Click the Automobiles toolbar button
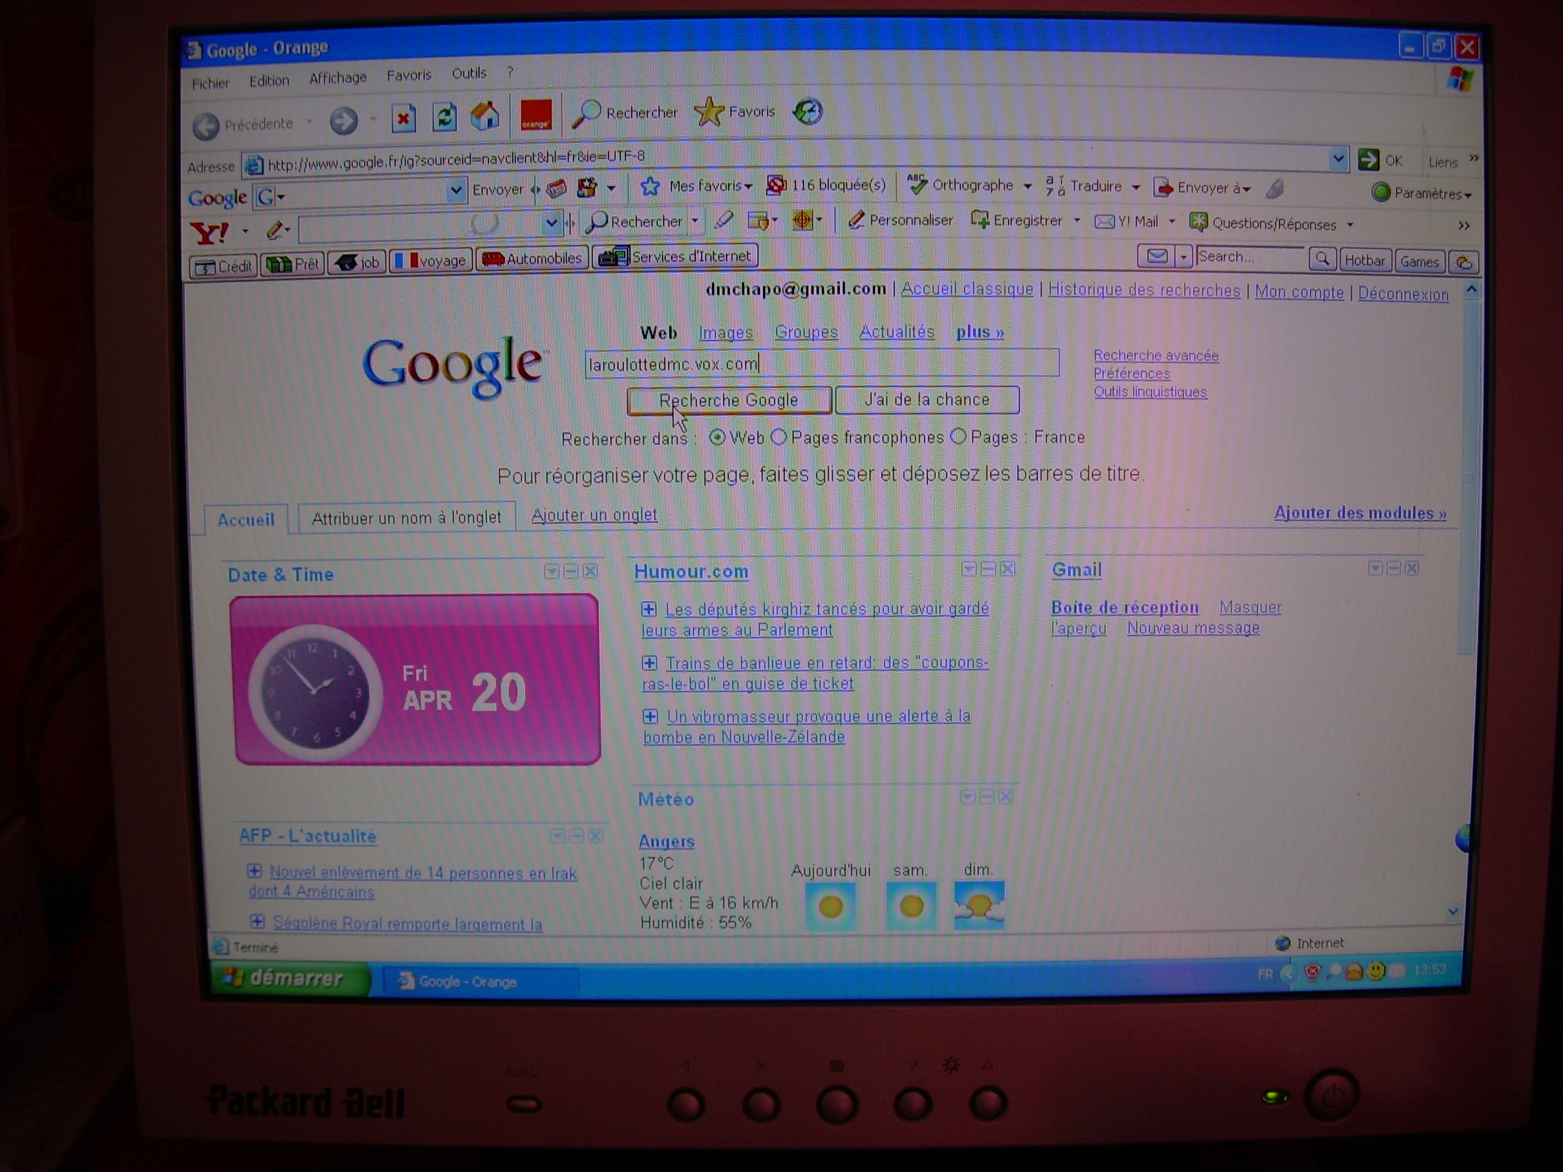The image size is (1563, 1172). tap(532, 259)
